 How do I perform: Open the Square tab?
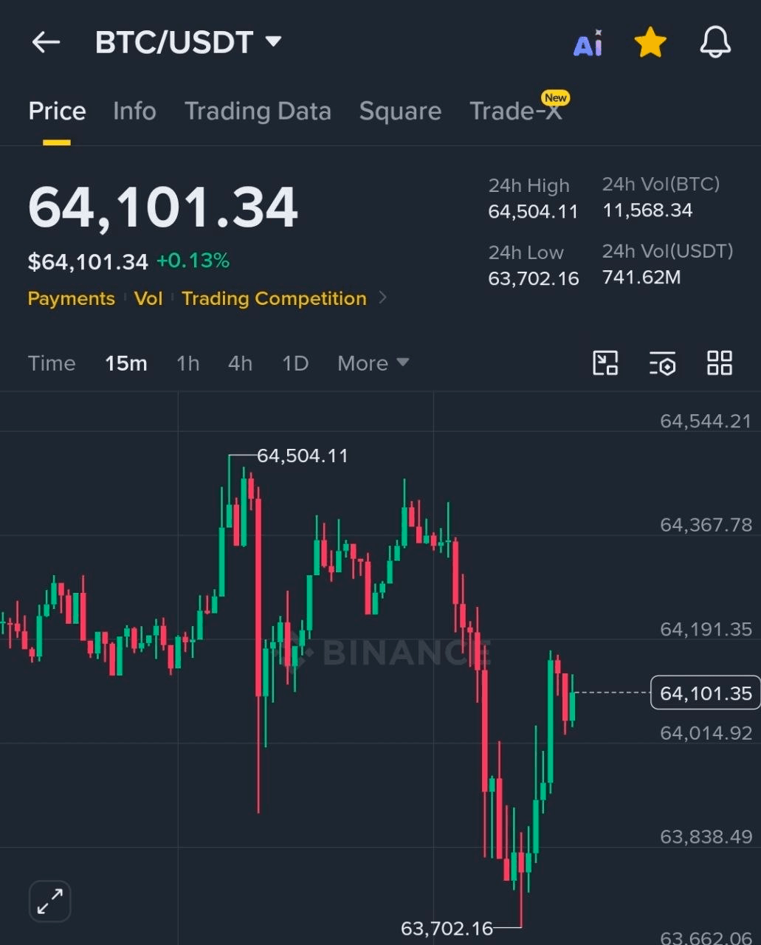[400, 111]
